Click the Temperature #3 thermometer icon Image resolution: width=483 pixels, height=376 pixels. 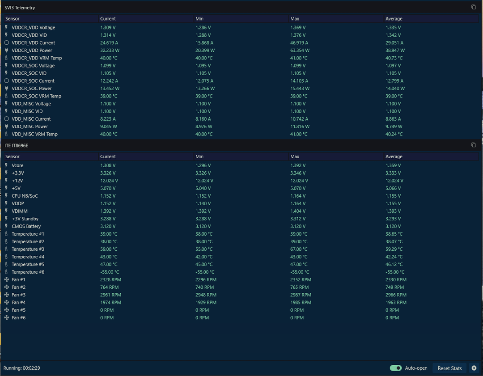[x=6, y=249]
